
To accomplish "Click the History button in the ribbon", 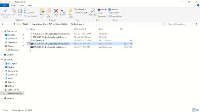I will (x=102, y=16).
